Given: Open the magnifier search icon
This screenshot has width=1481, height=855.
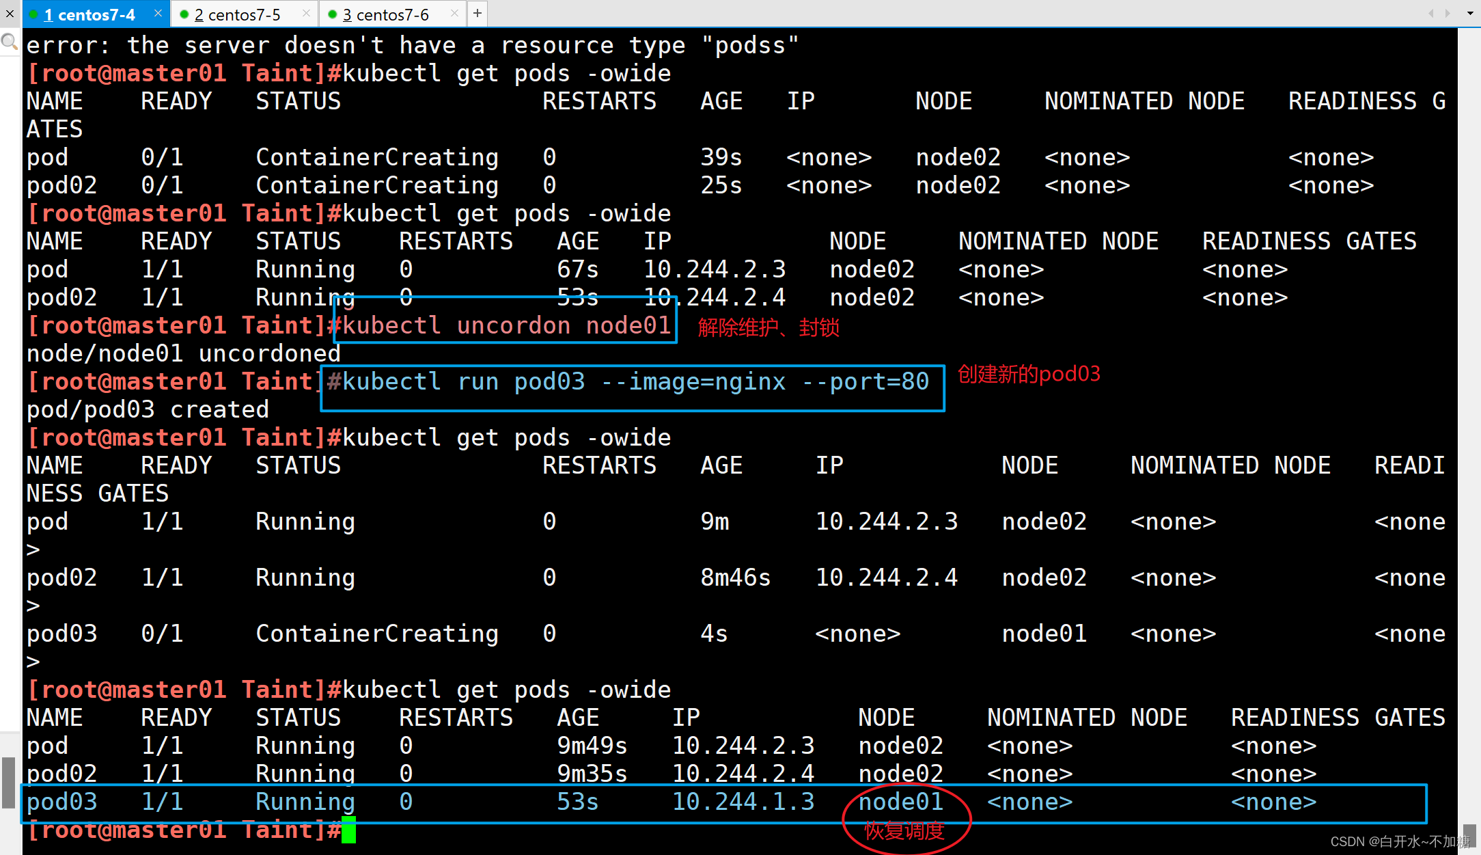Looking at the screenshot, I should pyautogui.click(x=10, y=42).
